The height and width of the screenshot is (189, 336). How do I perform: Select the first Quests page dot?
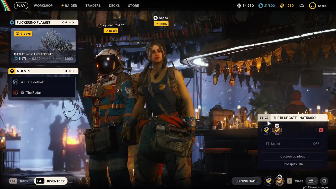66,71
